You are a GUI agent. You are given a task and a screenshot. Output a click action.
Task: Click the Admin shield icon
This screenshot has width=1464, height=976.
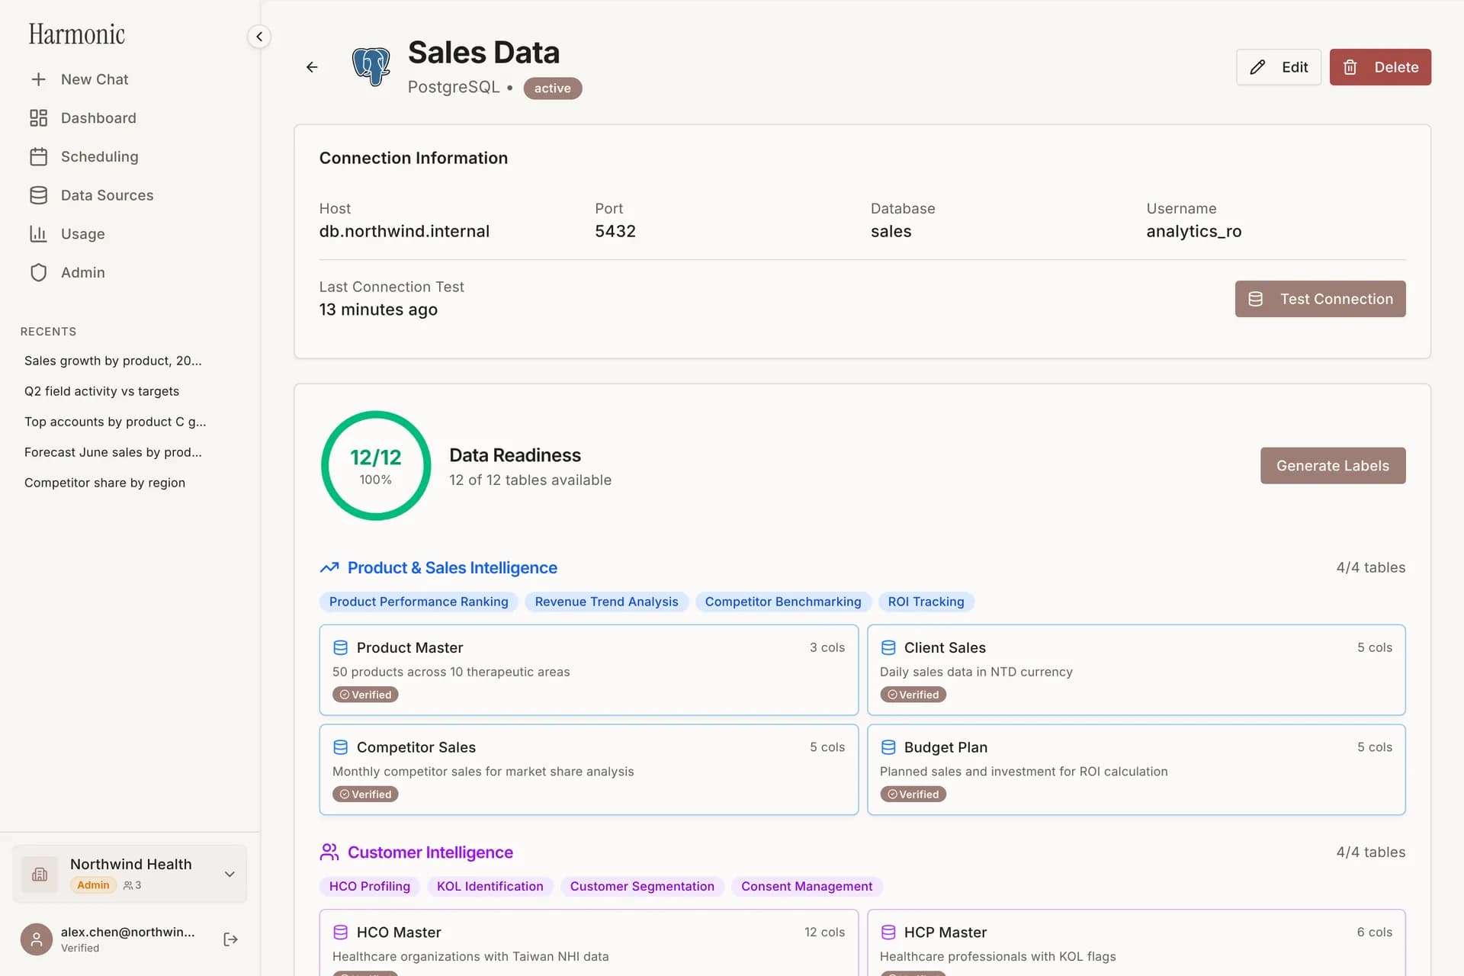point(39,272)
